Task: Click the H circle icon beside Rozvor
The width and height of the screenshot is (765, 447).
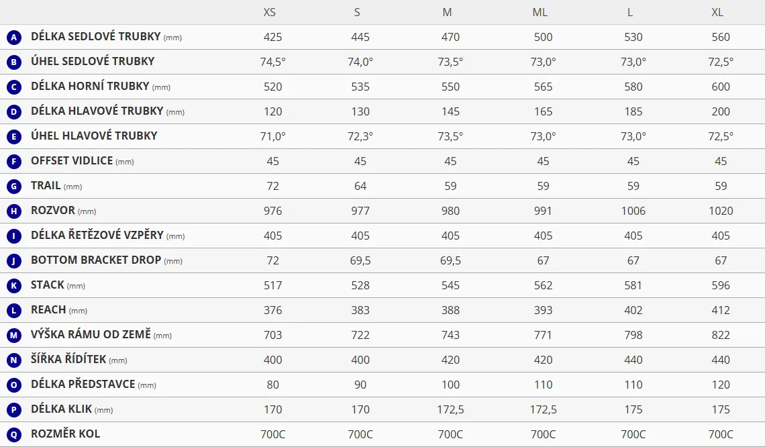Action: 13,211
